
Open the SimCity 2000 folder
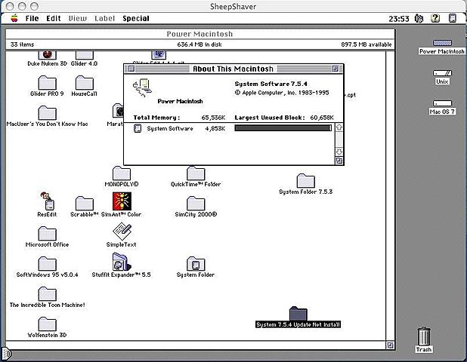(196, 204)
